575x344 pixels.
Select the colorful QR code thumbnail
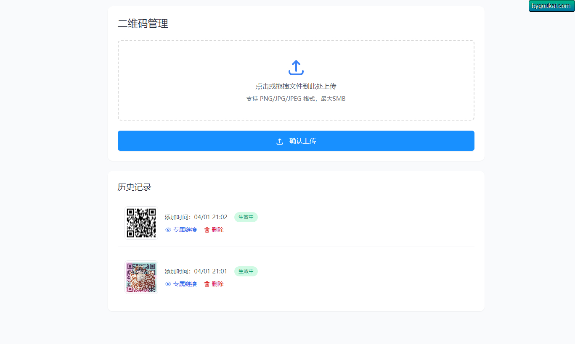(141, 277)
